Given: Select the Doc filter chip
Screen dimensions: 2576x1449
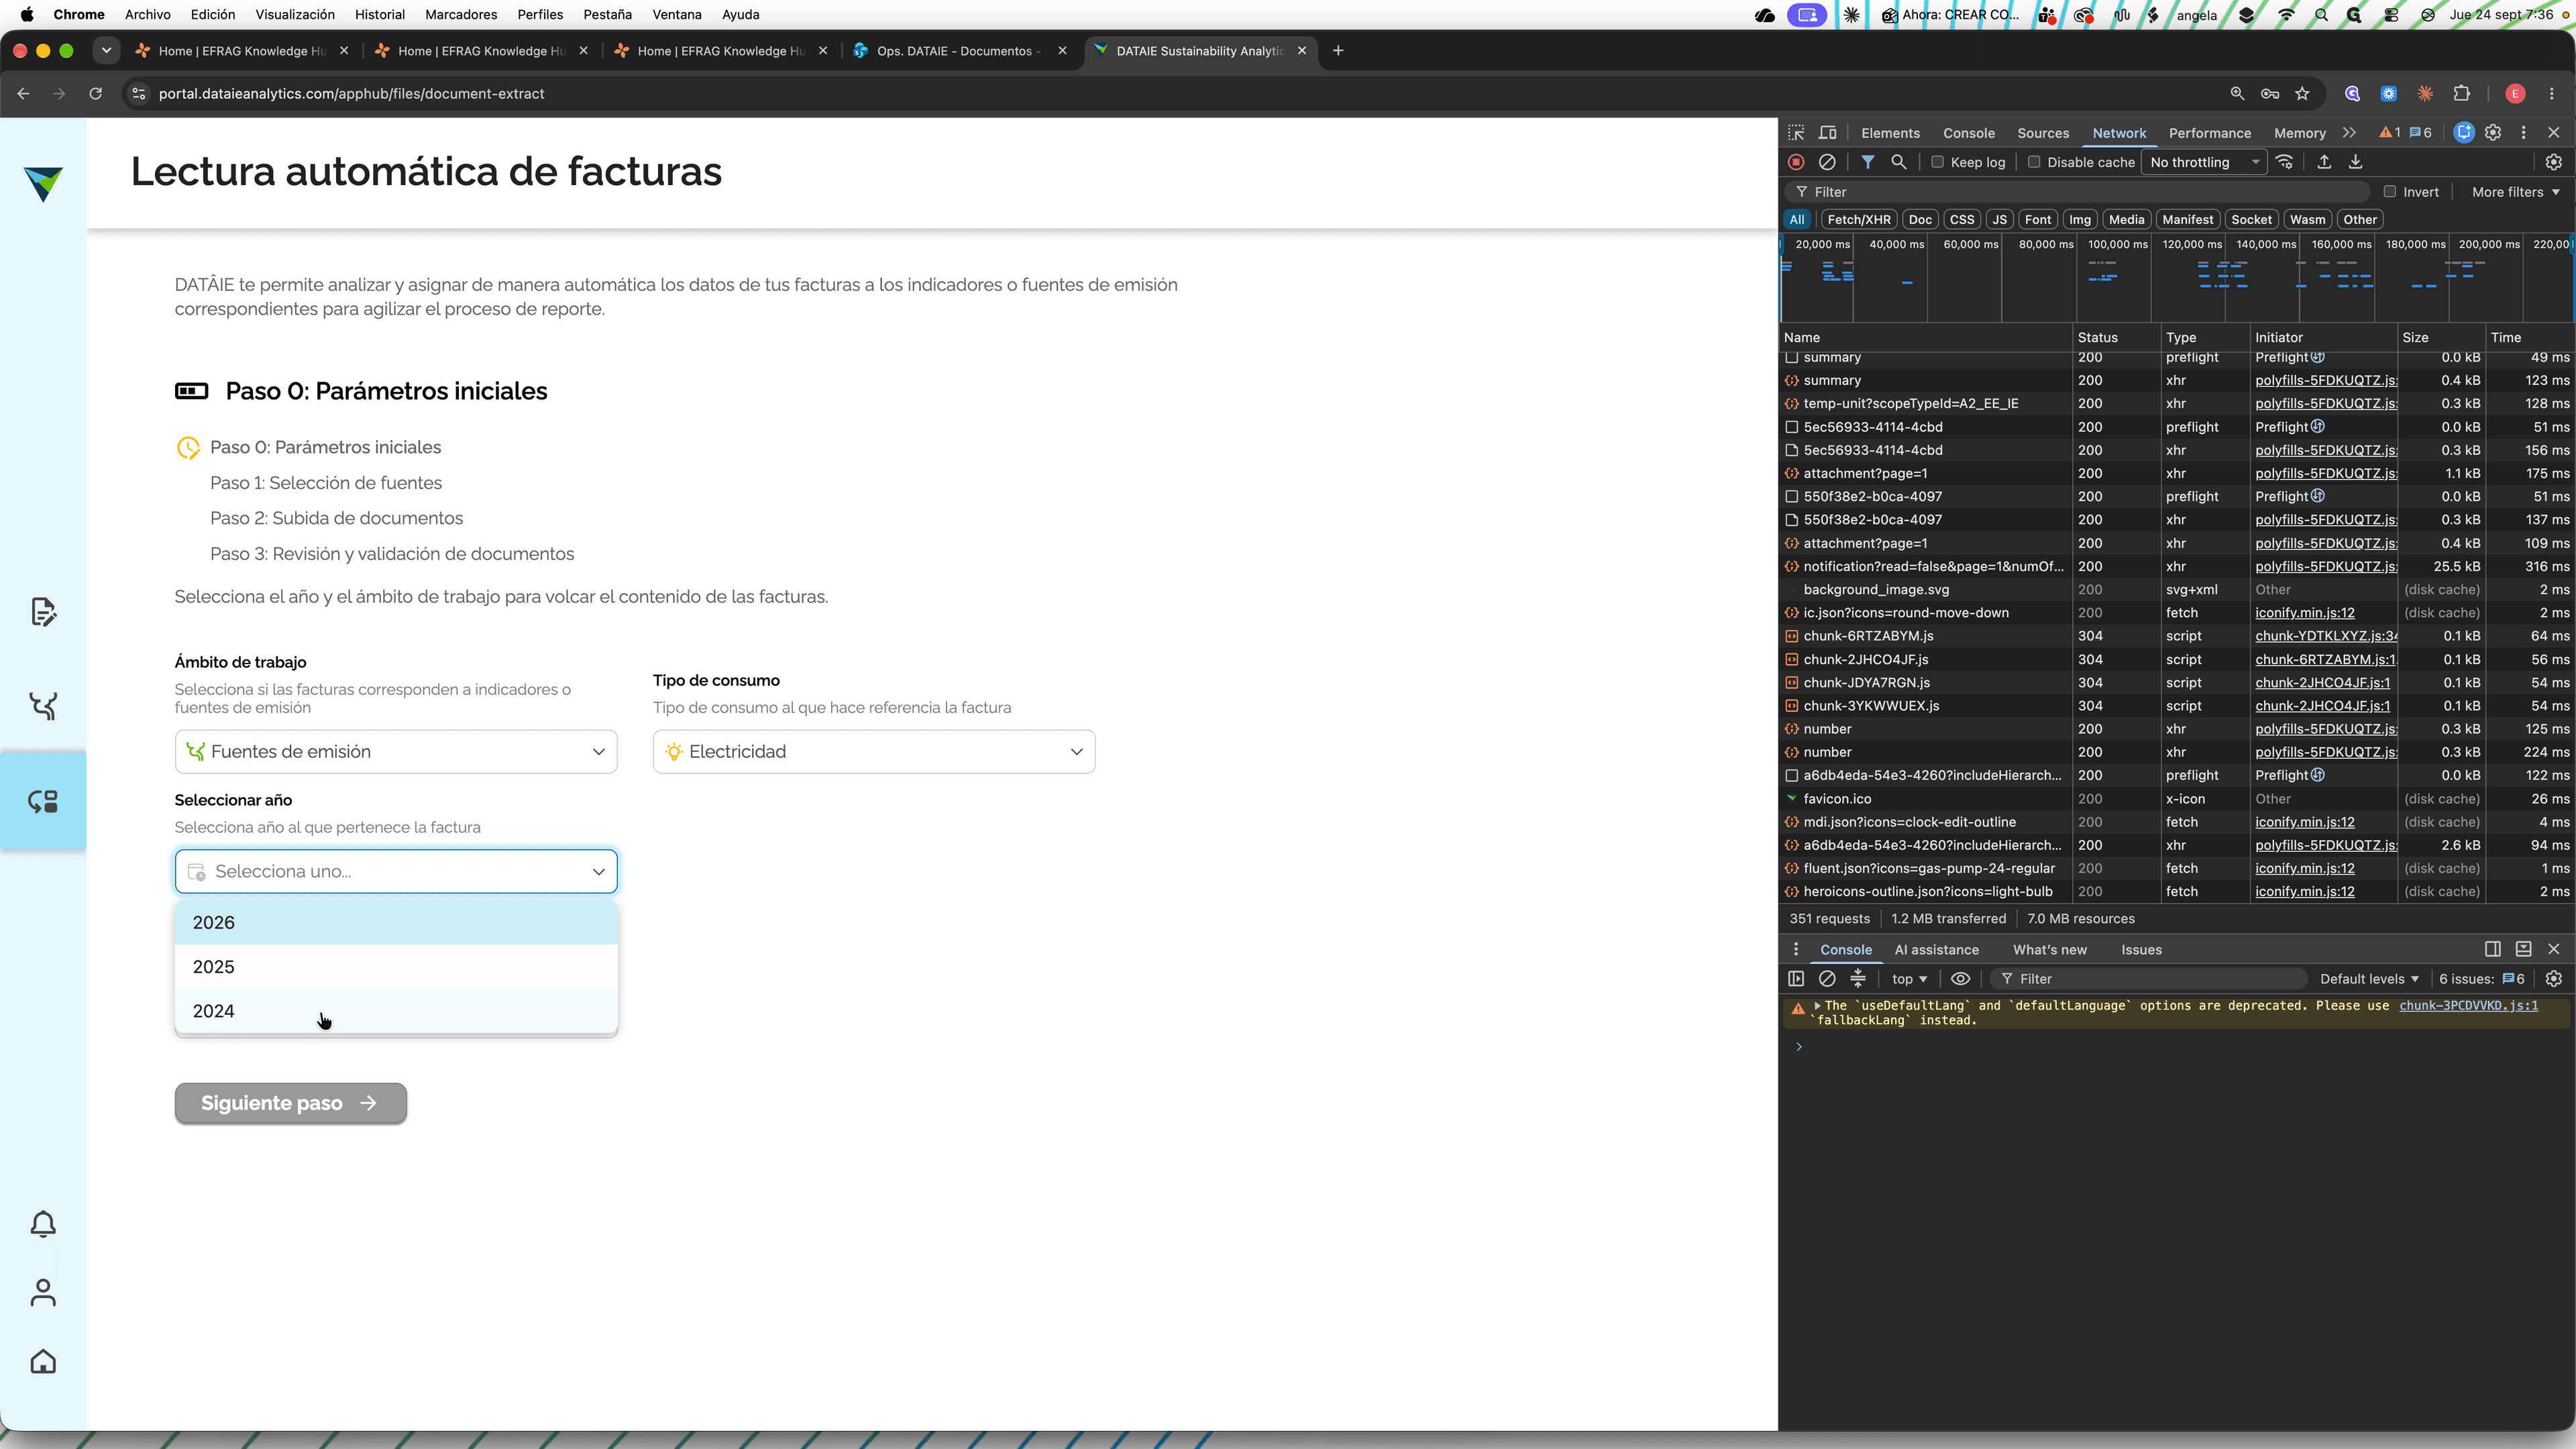Looking at the screenshot, I should (1919, 220).
